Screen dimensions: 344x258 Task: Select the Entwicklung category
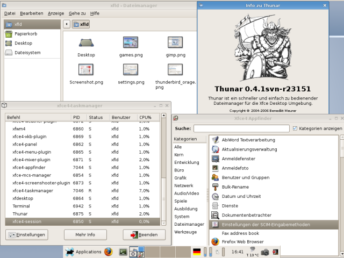pos(190,162)
